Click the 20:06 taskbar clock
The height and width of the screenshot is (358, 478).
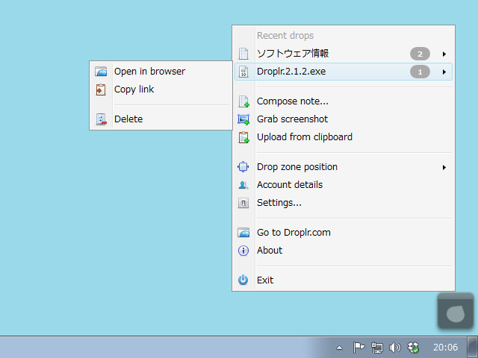[445, 348]
